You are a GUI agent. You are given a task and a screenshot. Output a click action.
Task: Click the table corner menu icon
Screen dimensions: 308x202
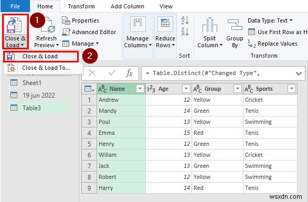89,89
